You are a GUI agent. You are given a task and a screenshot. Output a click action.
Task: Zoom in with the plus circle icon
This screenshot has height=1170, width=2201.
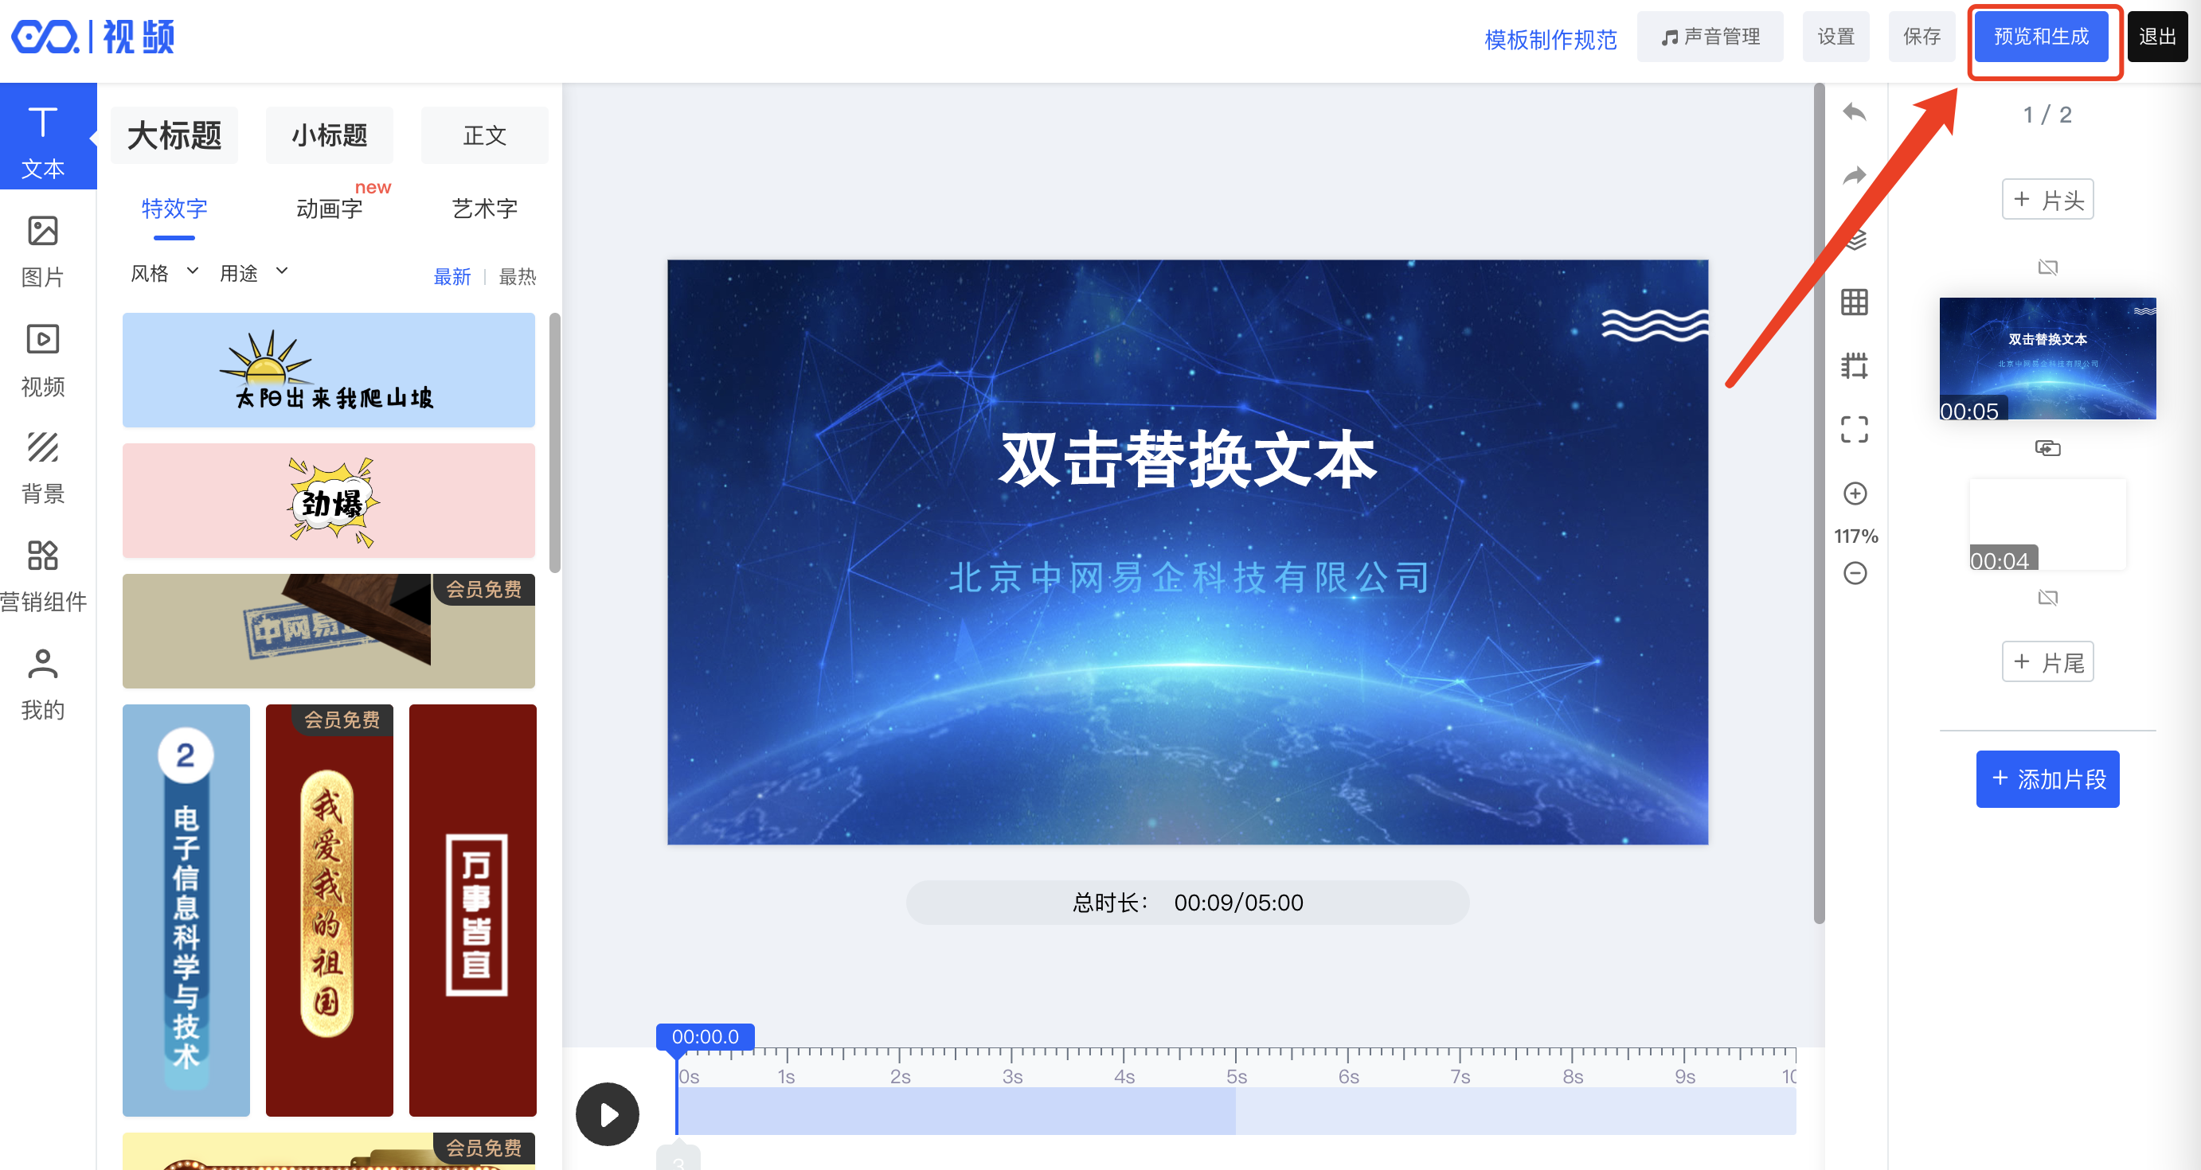coord(1855,493)
